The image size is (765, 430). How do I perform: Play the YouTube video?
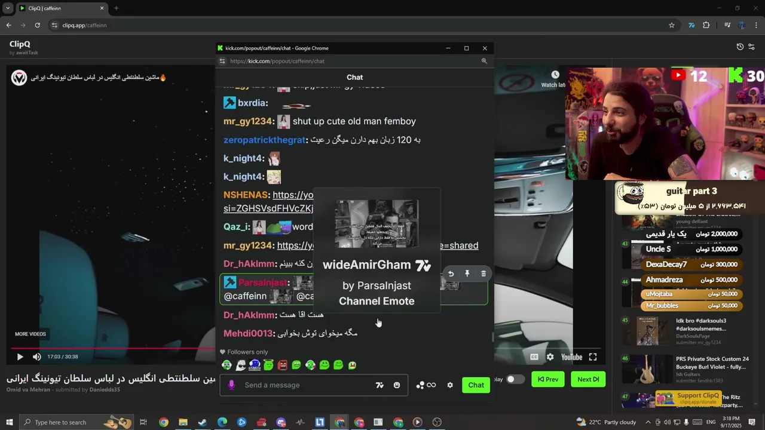click(20, 357)
